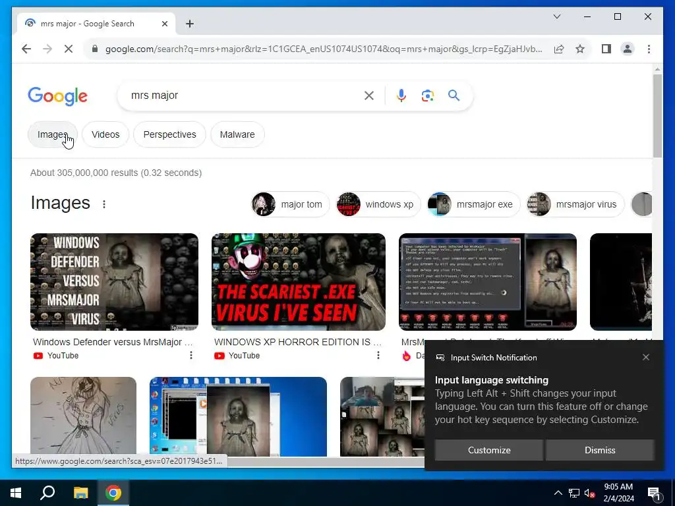Open the pencil sketch girl thumbnail
675x506 pixels.
pyautogui.click(x=83, y=416)
